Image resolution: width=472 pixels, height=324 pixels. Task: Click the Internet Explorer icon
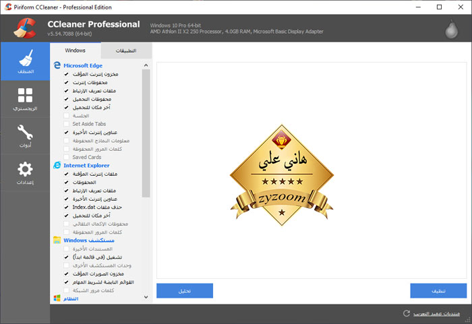[57, 165]
